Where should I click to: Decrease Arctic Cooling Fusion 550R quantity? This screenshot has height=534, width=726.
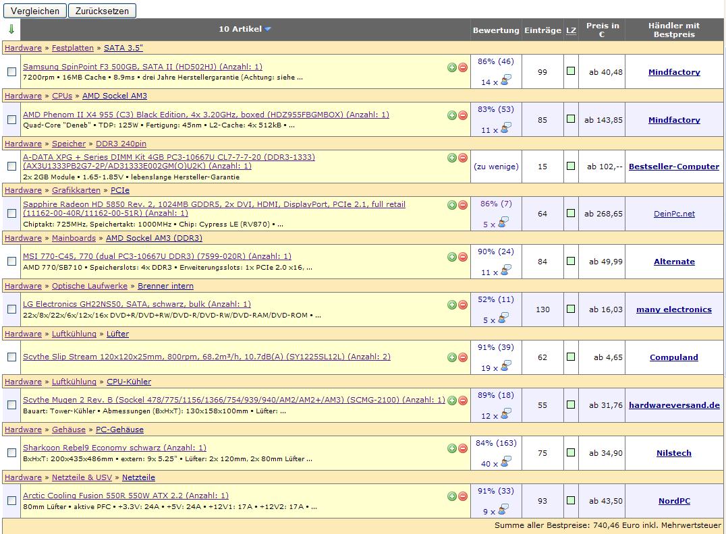pyautogui.click(x=463, y=496)
